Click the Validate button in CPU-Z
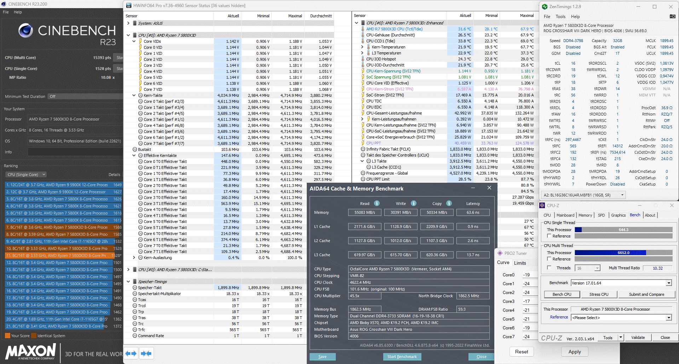Screen dimensions: 679x364 638,337
